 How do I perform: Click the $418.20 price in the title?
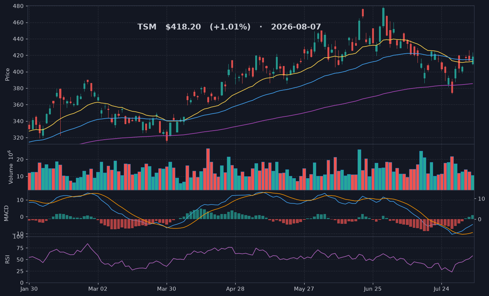(183, 27)
